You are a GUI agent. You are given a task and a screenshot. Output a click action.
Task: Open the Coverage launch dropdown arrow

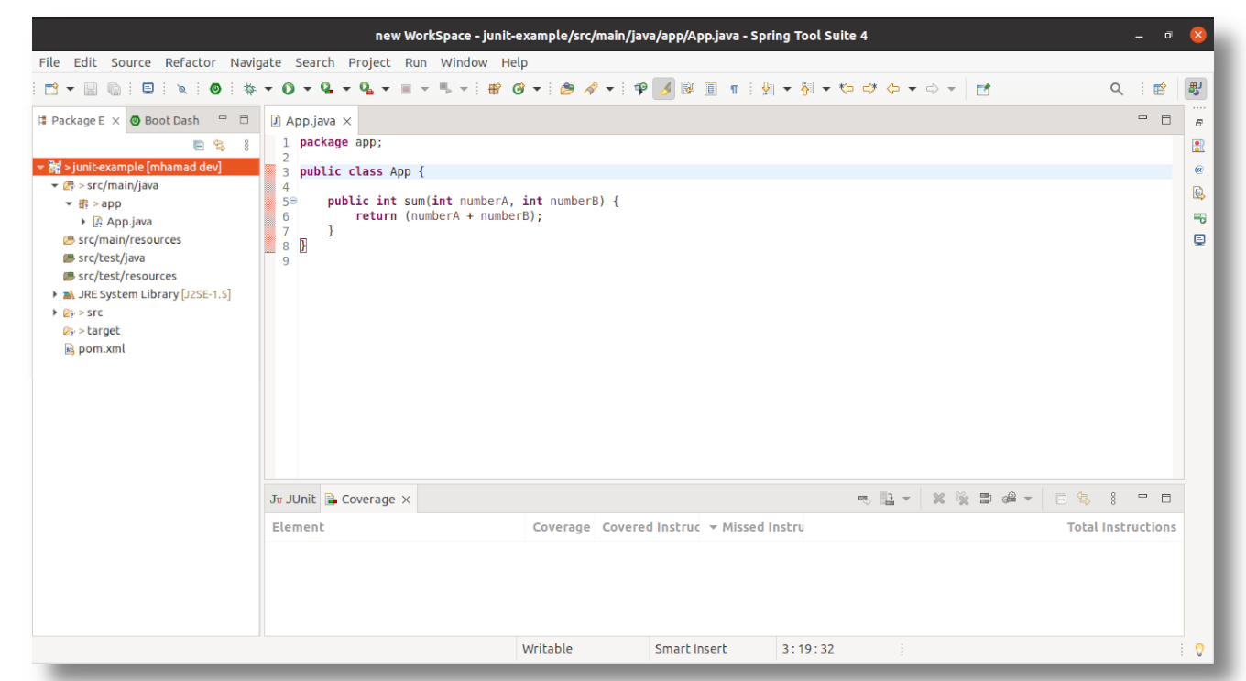(x=346, y=89)
